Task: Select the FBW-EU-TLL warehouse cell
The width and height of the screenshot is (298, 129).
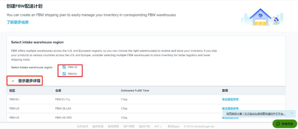Action: point(63,100)
